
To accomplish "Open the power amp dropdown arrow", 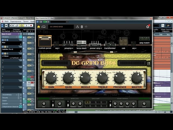I will (x=101, y=48).
